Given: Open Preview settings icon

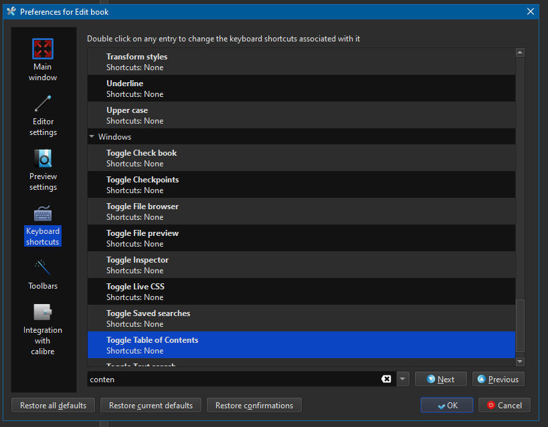Looking at the screenshot, I should (43, 159).
